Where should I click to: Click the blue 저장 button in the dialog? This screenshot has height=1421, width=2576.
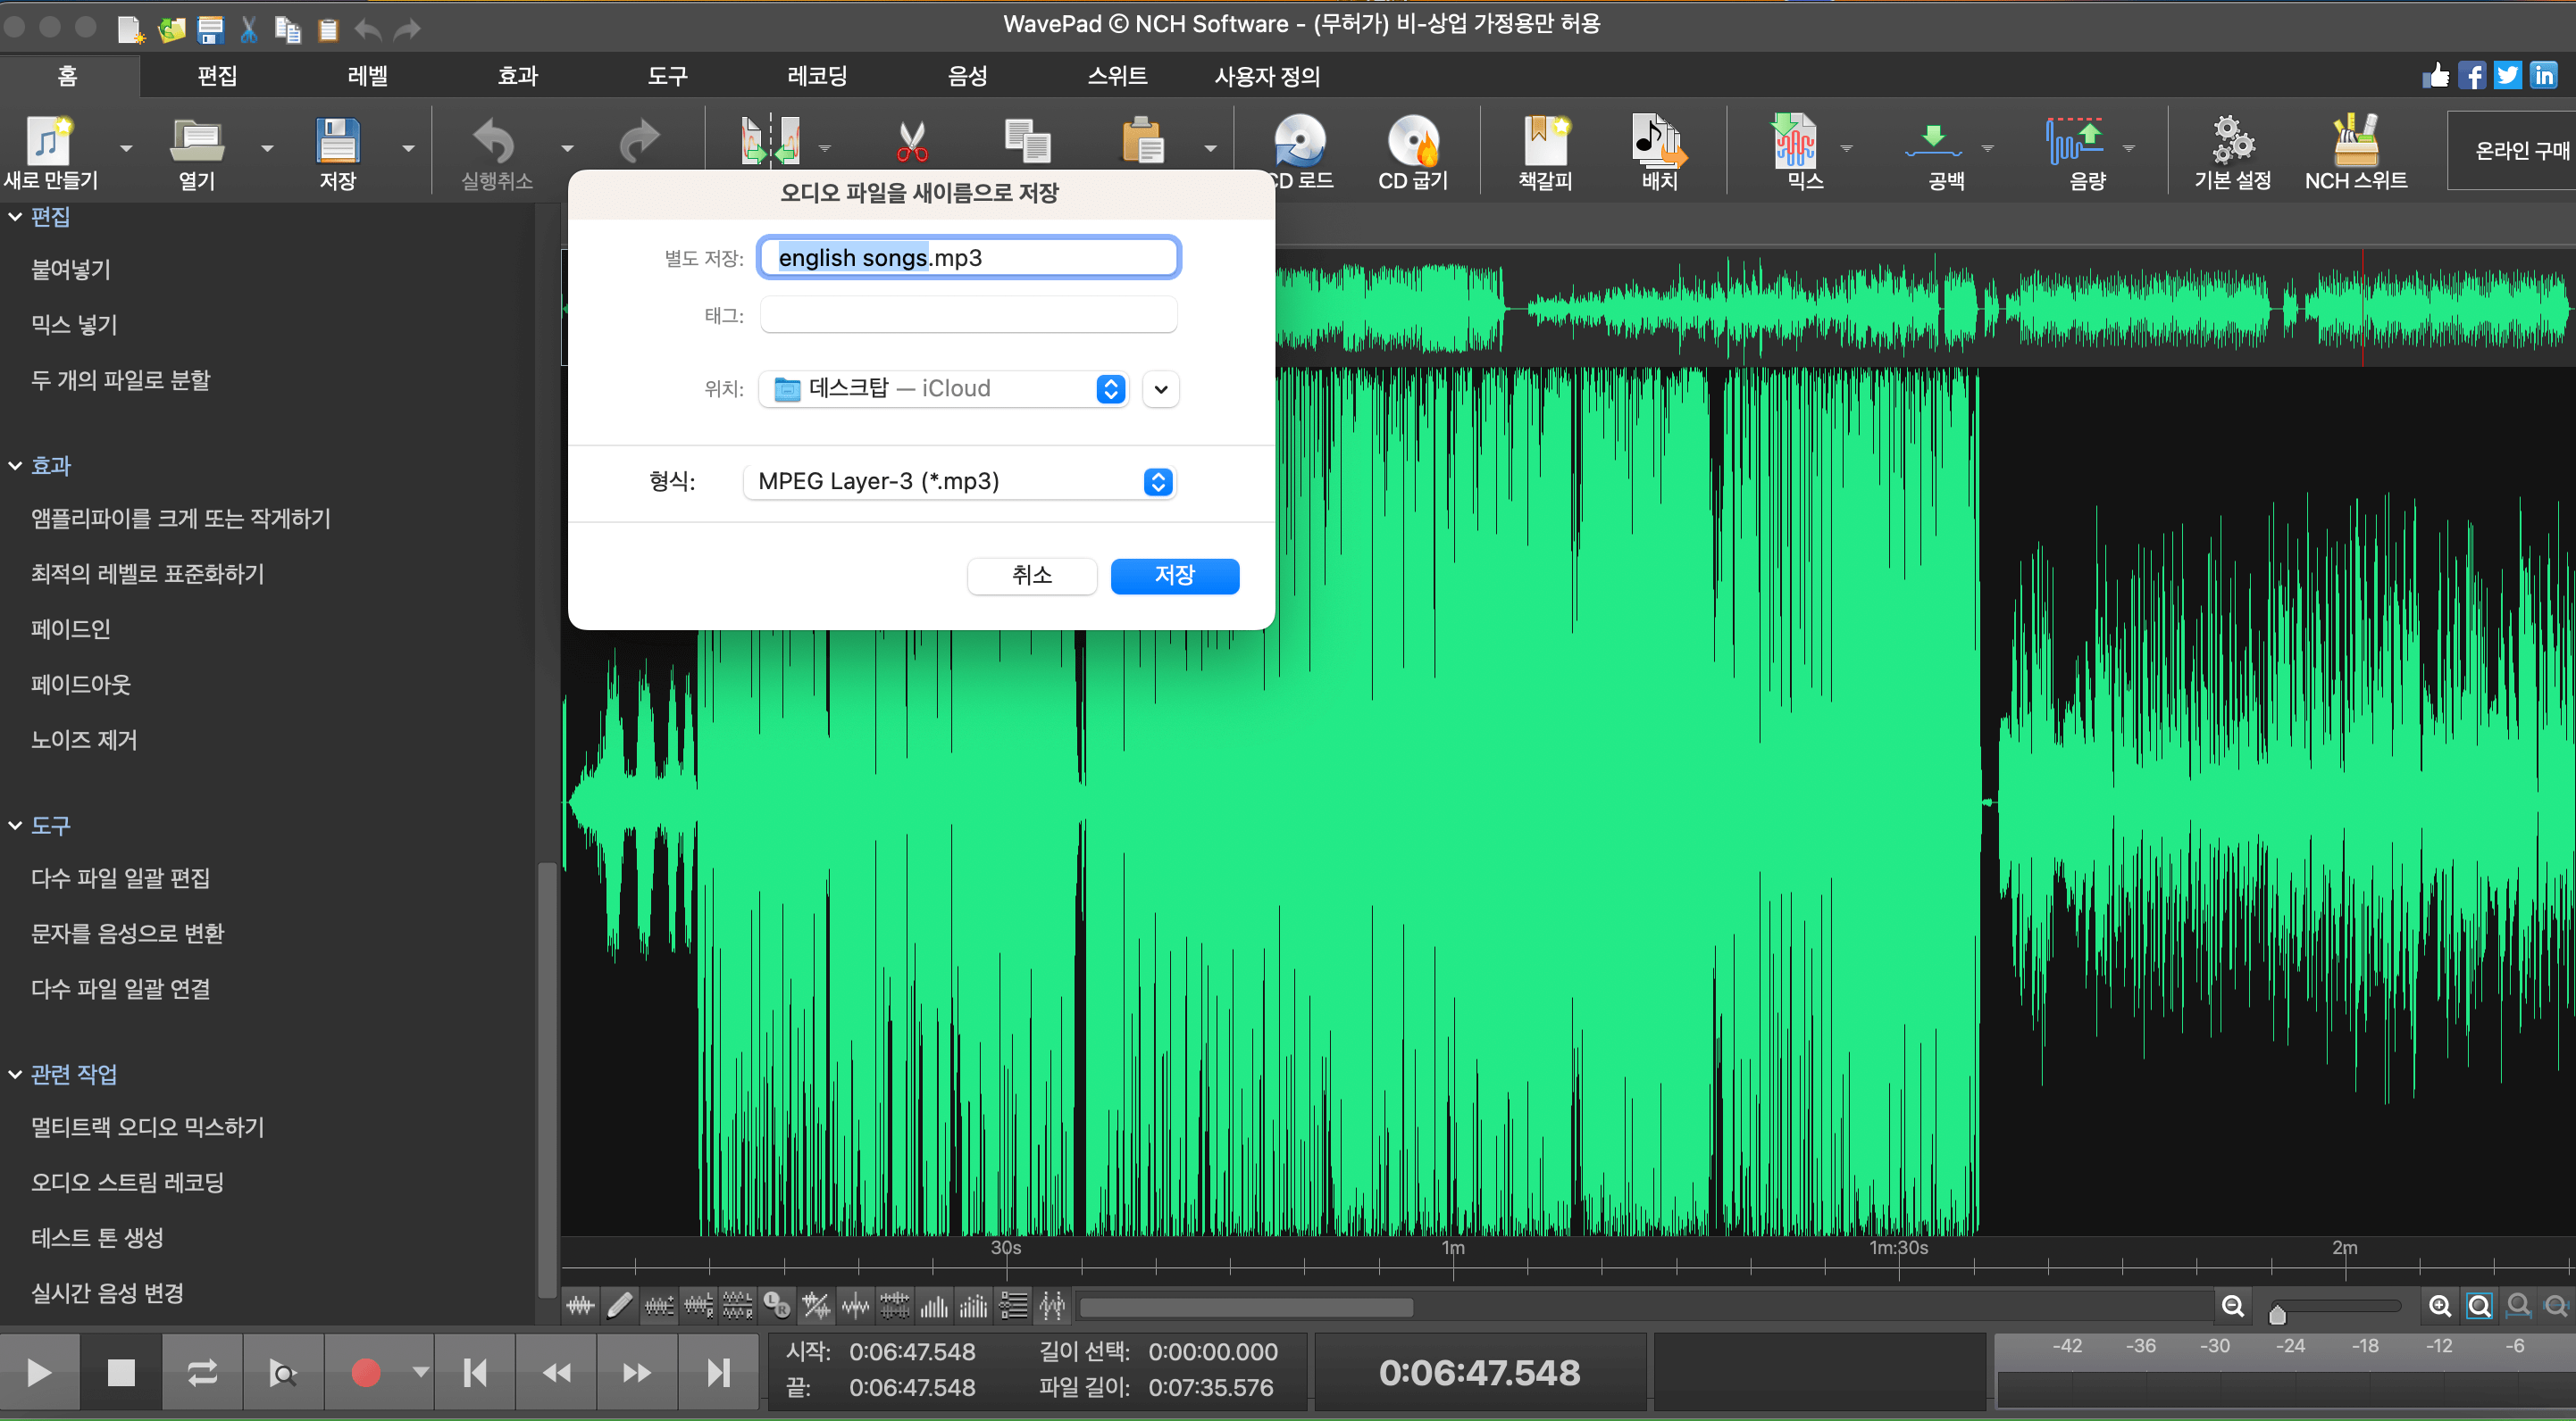pyautogui.click(x=1174, y=576)
